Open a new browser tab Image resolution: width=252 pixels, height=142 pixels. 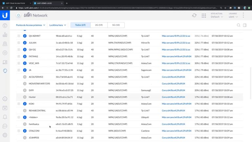point(67,3)
